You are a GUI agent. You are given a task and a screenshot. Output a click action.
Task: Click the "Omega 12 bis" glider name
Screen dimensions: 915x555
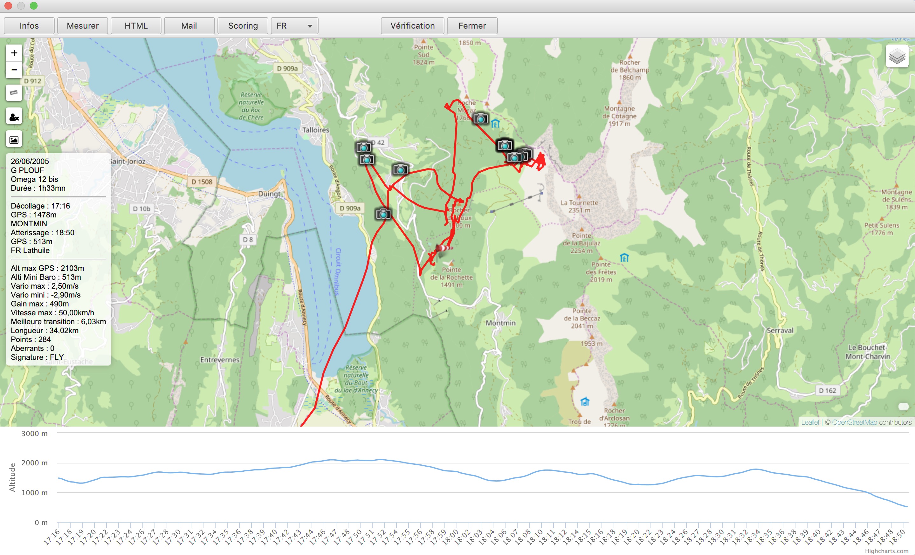(x=35, y=179)
